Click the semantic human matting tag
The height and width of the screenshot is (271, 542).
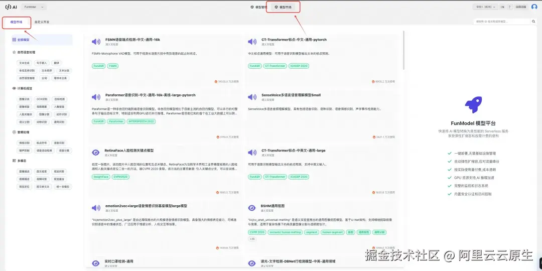[285, 232]
